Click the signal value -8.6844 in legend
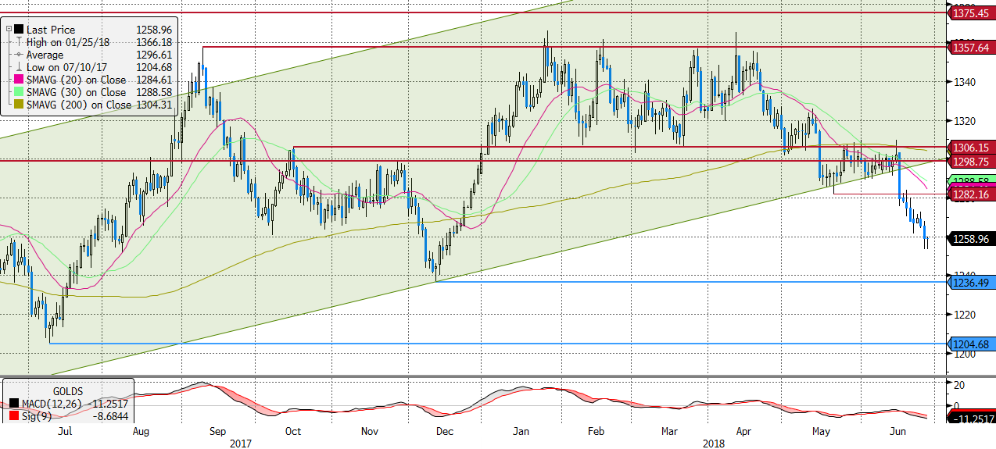 [x=109, y=417]
